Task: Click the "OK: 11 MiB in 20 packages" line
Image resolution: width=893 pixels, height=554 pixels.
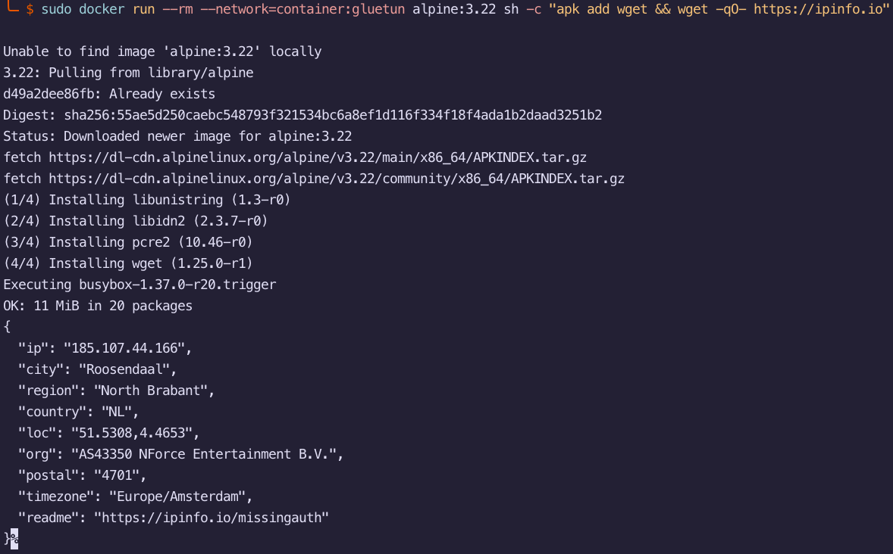Action: click(98, 306)
